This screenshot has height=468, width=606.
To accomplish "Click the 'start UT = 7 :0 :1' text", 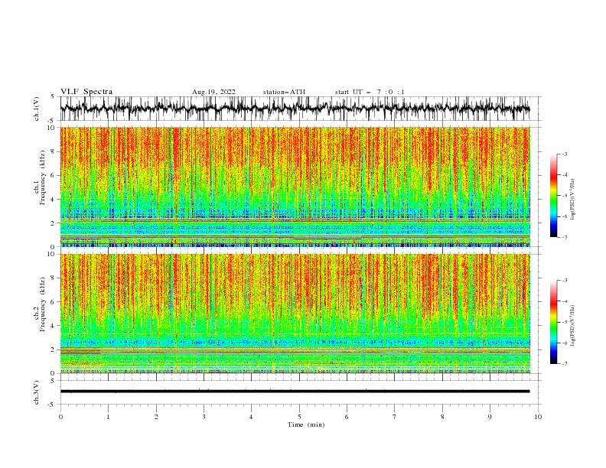I will [370, 92].
